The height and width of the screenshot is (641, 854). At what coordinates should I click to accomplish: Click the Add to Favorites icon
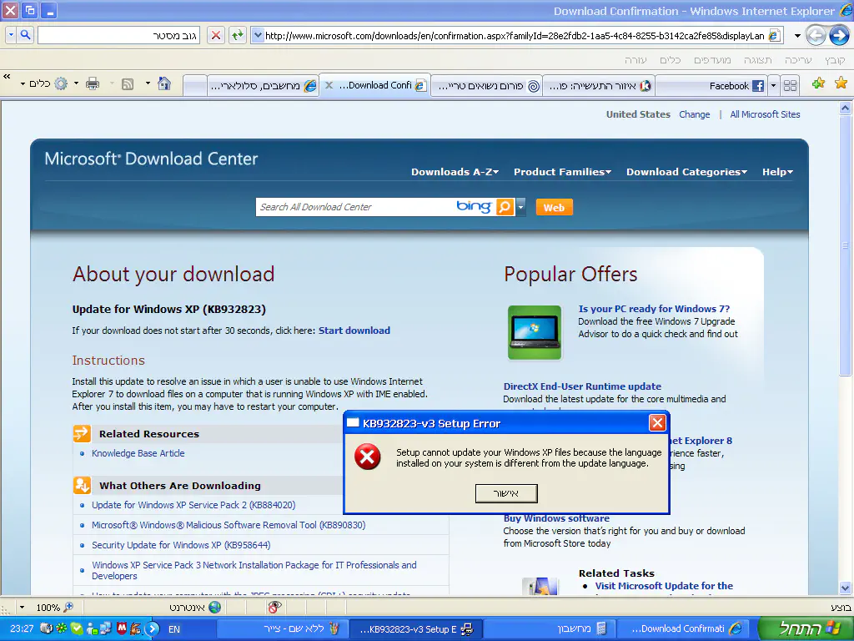tap(818, 83)
